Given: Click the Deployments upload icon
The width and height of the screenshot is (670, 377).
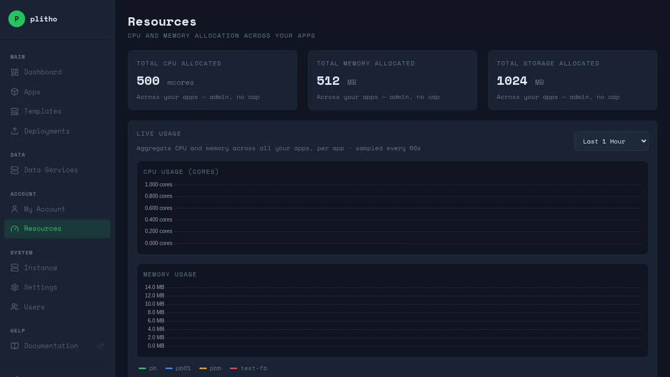Looking at the screenshot, I should click(15, 131).
